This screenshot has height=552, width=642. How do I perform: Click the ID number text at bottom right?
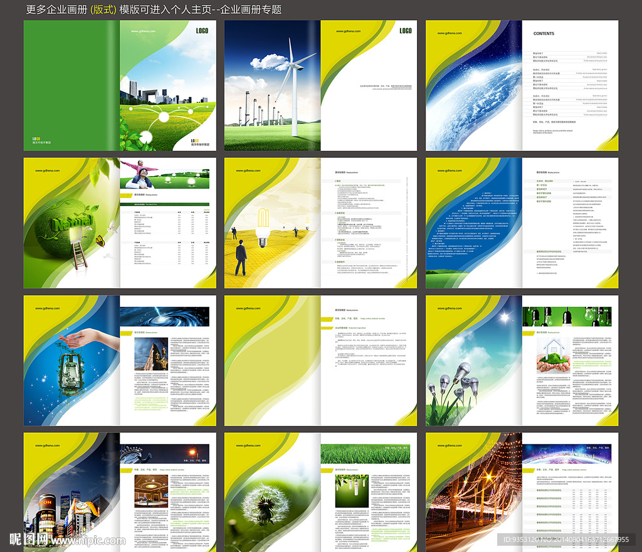[x=563, y=539]
